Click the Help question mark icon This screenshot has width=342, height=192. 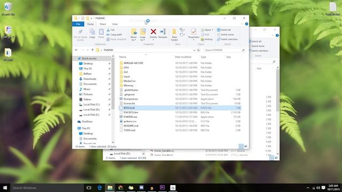tap(247, 24)
